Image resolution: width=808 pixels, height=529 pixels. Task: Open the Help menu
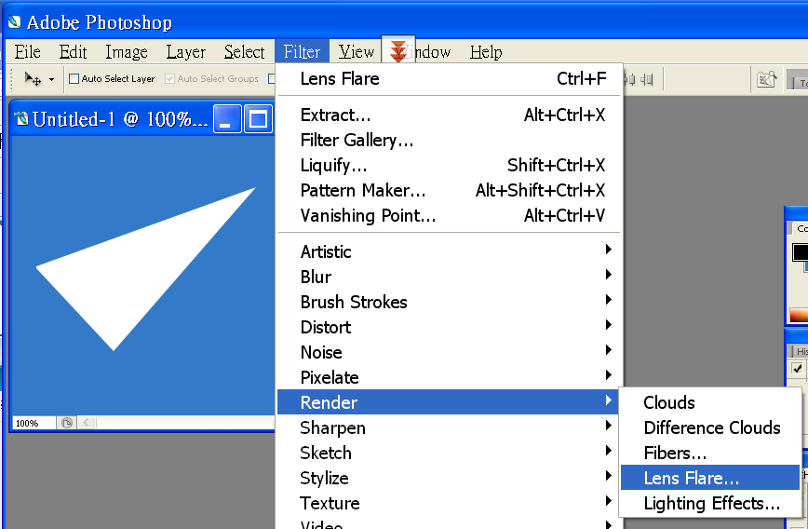click(486, 51)
